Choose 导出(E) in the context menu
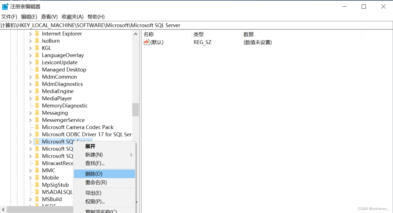This screenshot has height=213, width=393. click(104, 193)
